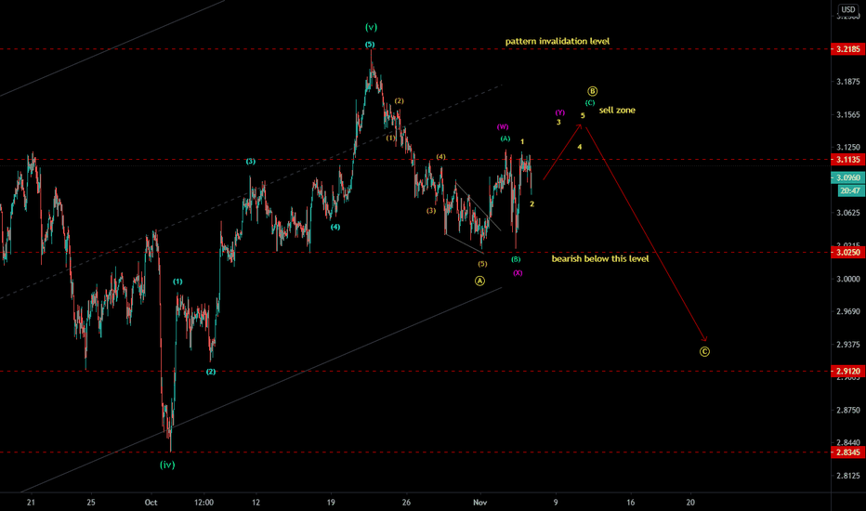Click the 2.9120 red price label

[847, 372]
